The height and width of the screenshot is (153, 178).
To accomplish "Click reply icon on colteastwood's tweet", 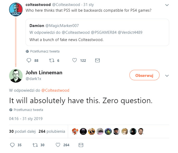I will 29,60.
